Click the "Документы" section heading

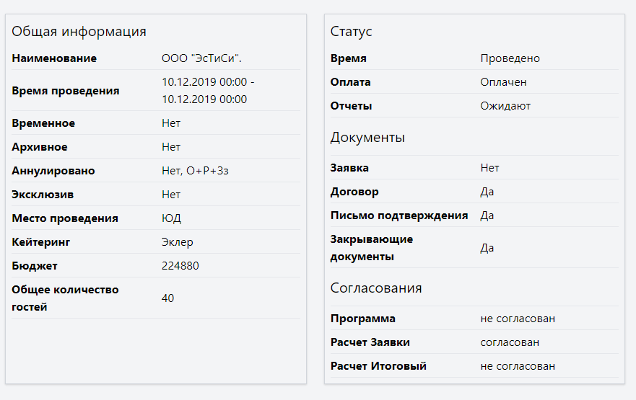pyautogui.click(x=367, y=138)
